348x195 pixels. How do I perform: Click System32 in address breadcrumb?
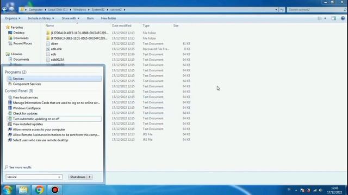98,10
